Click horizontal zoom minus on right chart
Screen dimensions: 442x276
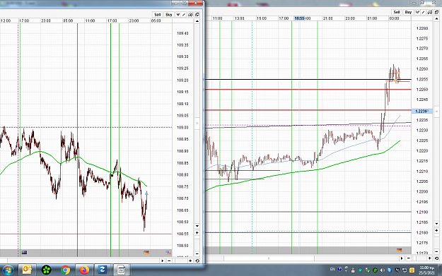pos(408,258)
